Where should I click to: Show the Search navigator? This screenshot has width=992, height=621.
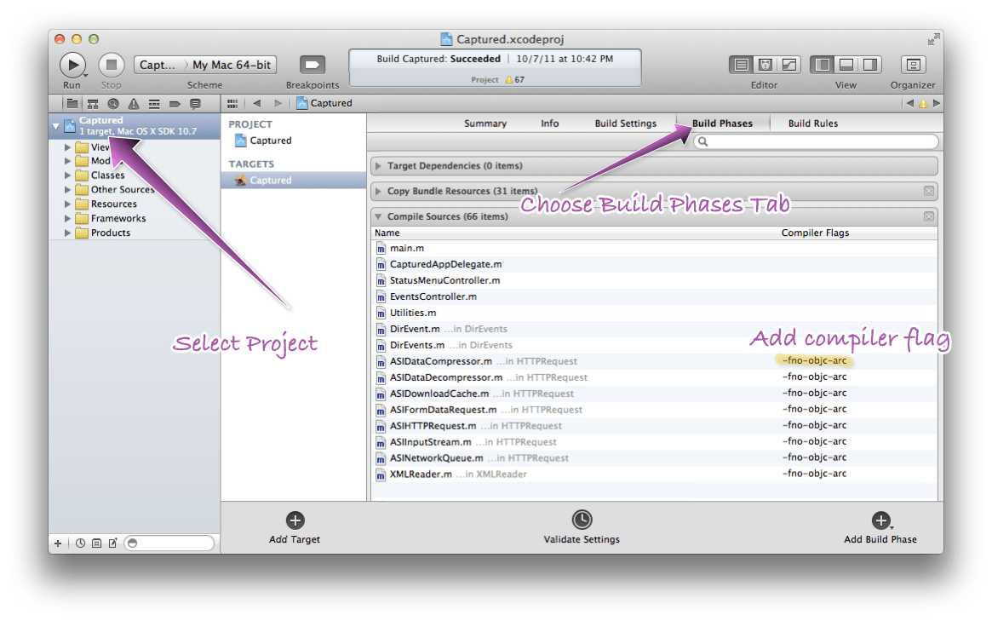click(113, 104)
